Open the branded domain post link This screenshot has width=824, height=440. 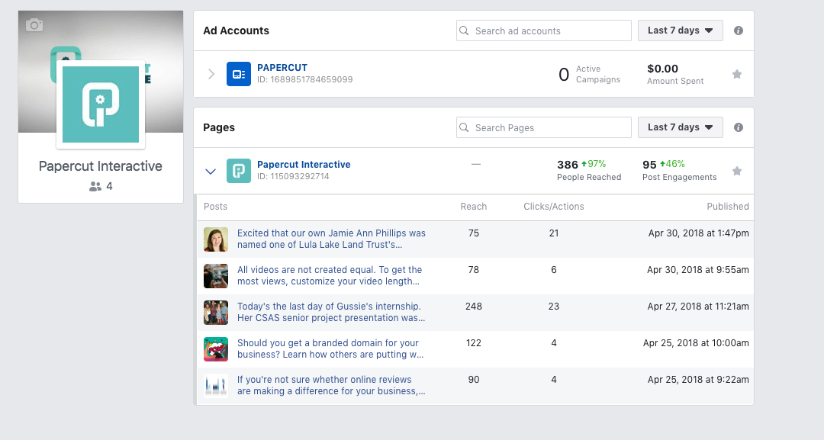(x=330, y=349)
